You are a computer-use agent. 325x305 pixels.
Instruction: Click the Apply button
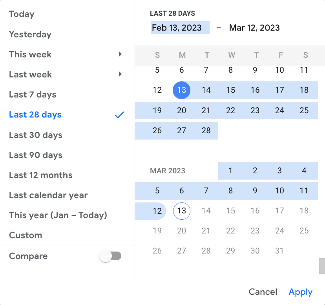click(300, 292)
